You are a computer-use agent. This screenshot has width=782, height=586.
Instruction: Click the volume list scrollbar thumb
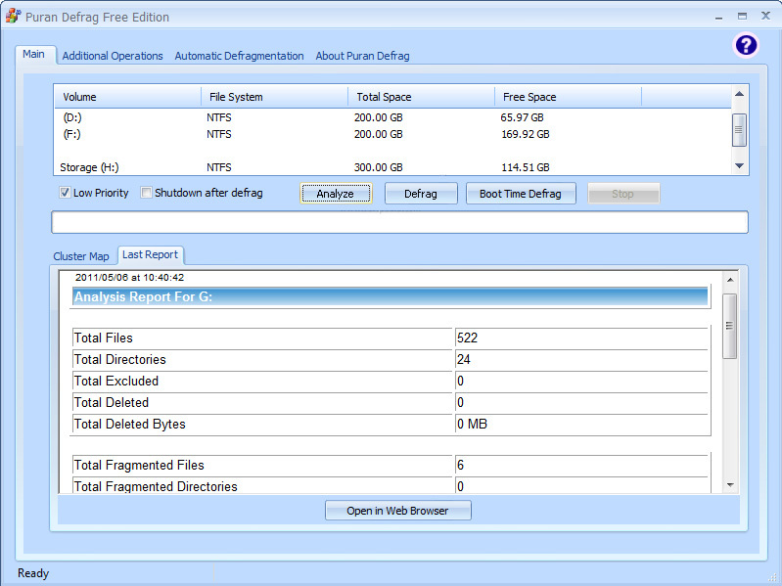pyautogui.click(x=739, y=129)
